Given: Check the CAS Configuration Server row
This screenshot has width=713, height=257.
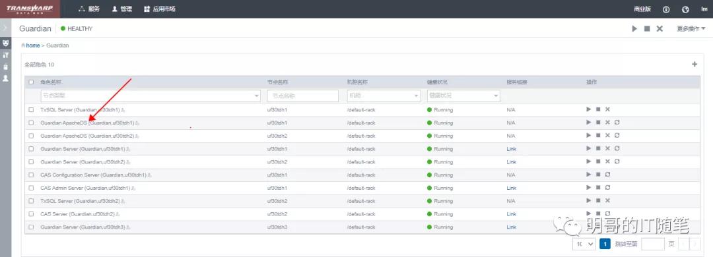Looking at the screenshot, I should tap(31, 175).
